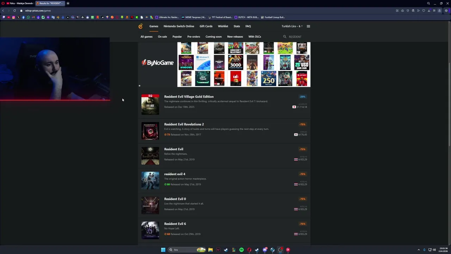The image size is (451, 254).
Task: Reload the page with the refresh icon
Action: (14, 11)
